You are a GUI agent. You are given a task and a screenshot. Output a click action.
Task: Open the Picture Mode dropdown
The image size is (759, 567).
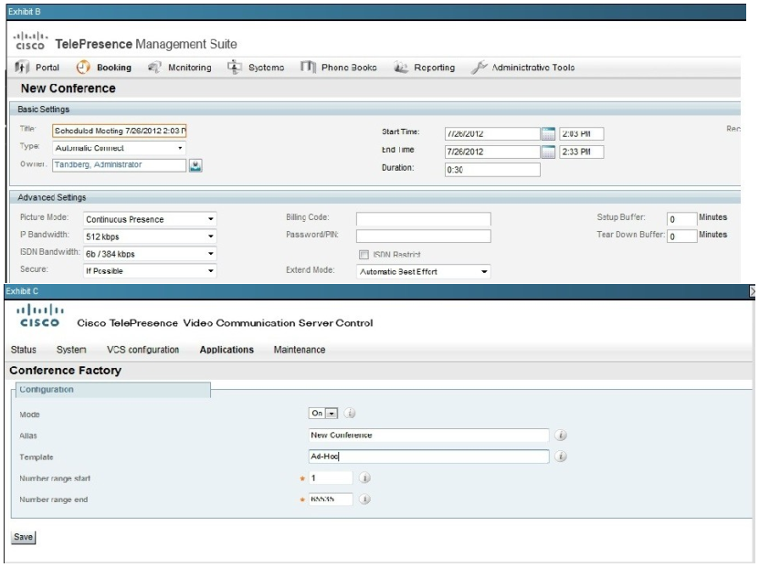click(150, 219)
